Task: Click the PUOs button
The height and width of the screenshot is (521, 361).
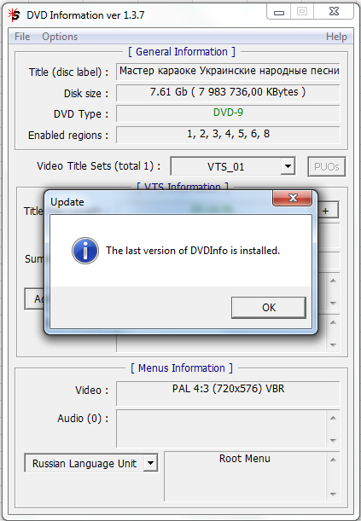Action: click(x=326, y=166)
